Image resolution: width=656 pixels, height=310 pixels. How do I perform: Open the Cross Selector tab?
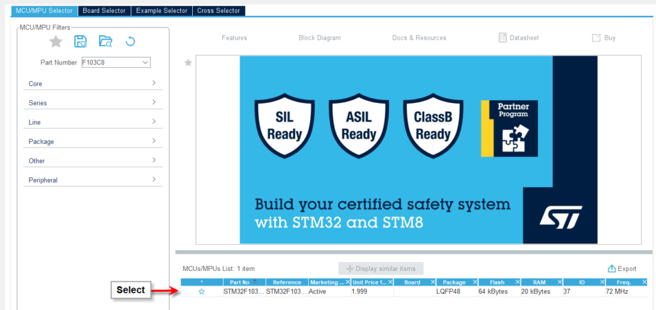219,11
